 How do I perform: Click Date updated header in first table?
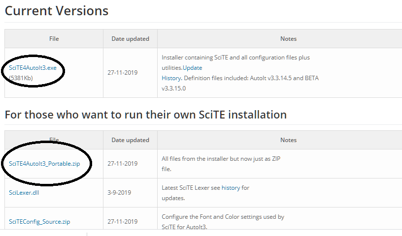pos(130,39)
